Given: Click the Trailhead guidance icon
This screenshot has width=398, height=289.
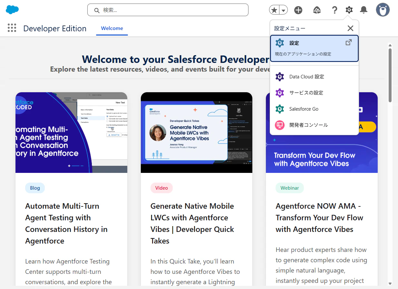Looking at the screenshot, I should (317, 10).
